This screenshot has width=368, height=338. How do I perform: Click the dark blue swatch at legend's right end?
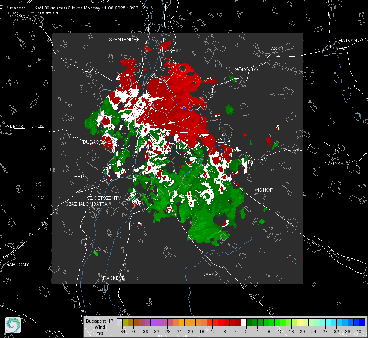(362, 322)
